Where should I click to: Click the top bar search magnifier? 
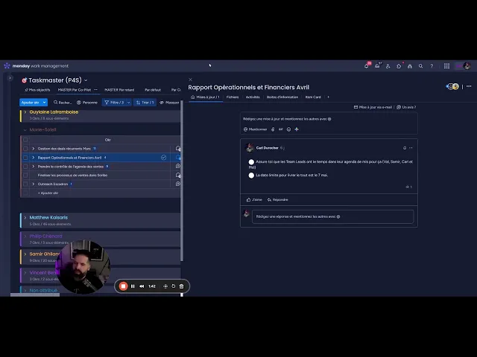coord(420,66)
